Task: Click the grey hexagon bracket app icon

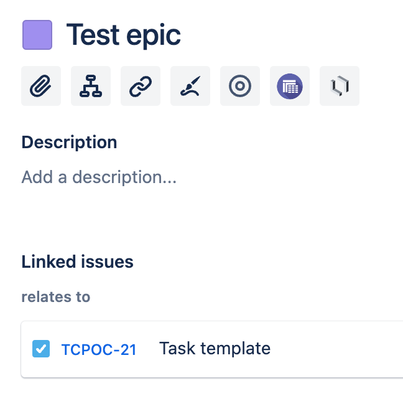Action: 340,86
